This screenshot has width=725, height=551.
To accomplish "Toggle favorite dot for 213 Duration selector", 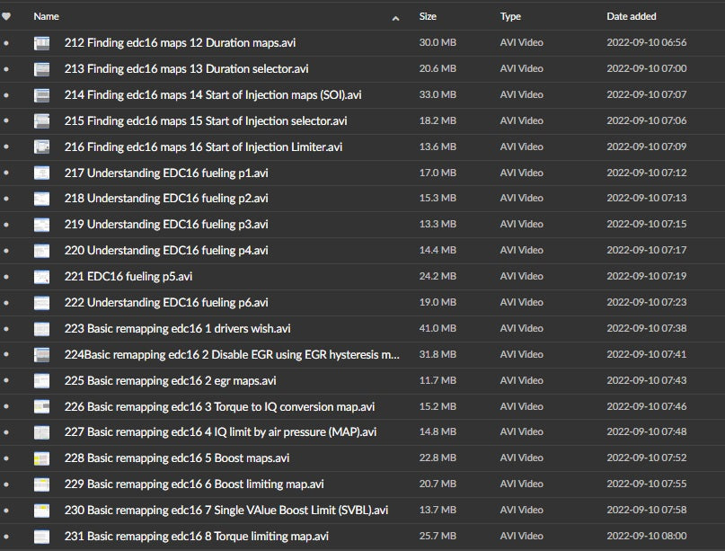I will click(7, 69).
